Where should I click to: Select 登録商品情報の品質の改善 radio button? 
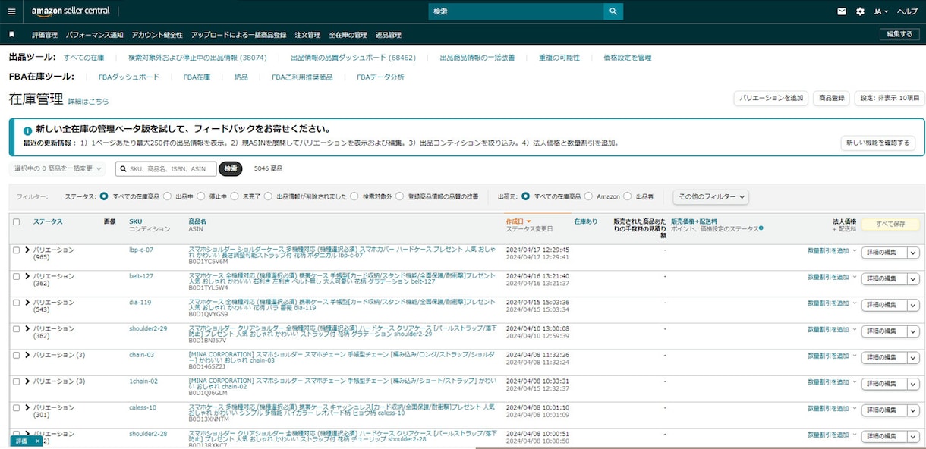pos(400,196)
